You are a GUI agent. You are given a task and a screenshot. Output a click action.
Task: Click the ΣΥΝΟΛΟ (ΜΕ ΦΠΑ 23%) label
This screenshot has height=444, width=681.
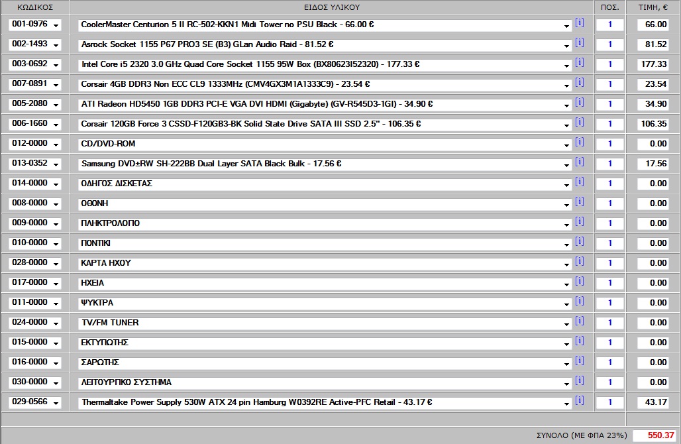(x=582, y=435)
